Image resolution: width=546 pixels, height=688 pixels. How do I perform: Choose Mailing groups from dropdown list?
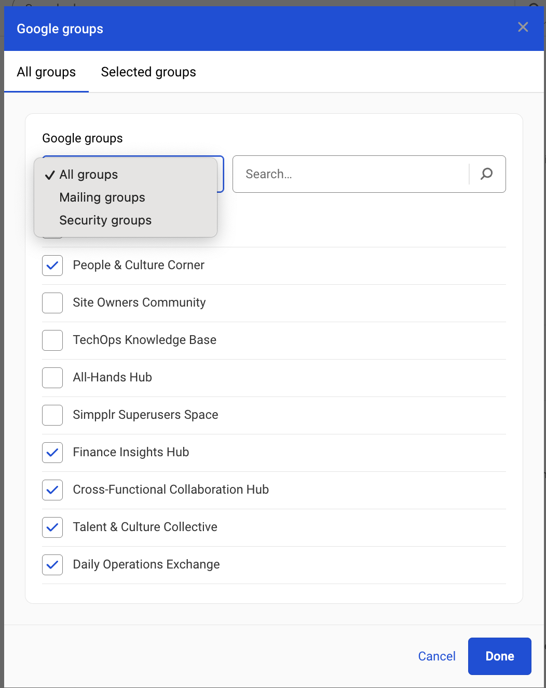(x=102, y=197)
